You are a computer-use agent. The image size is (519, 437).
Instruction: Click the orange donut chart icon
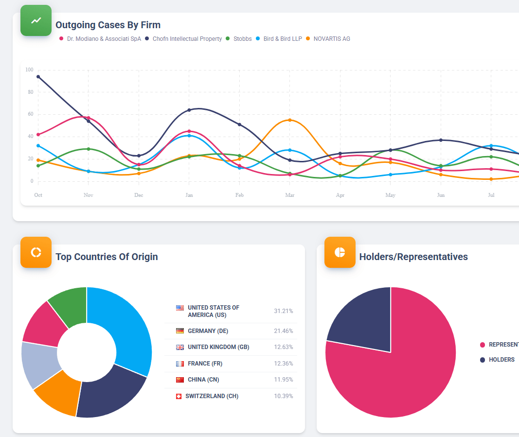click(x=36, y=252)
